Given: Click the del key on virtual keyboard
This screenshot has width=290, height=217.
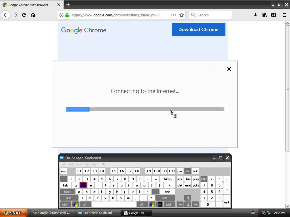Looking at the screenshot, I should 180,185.
